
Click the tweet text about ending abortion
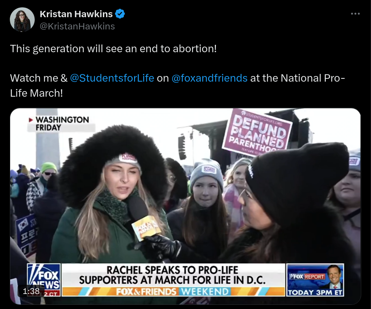[x=113, y=49]
